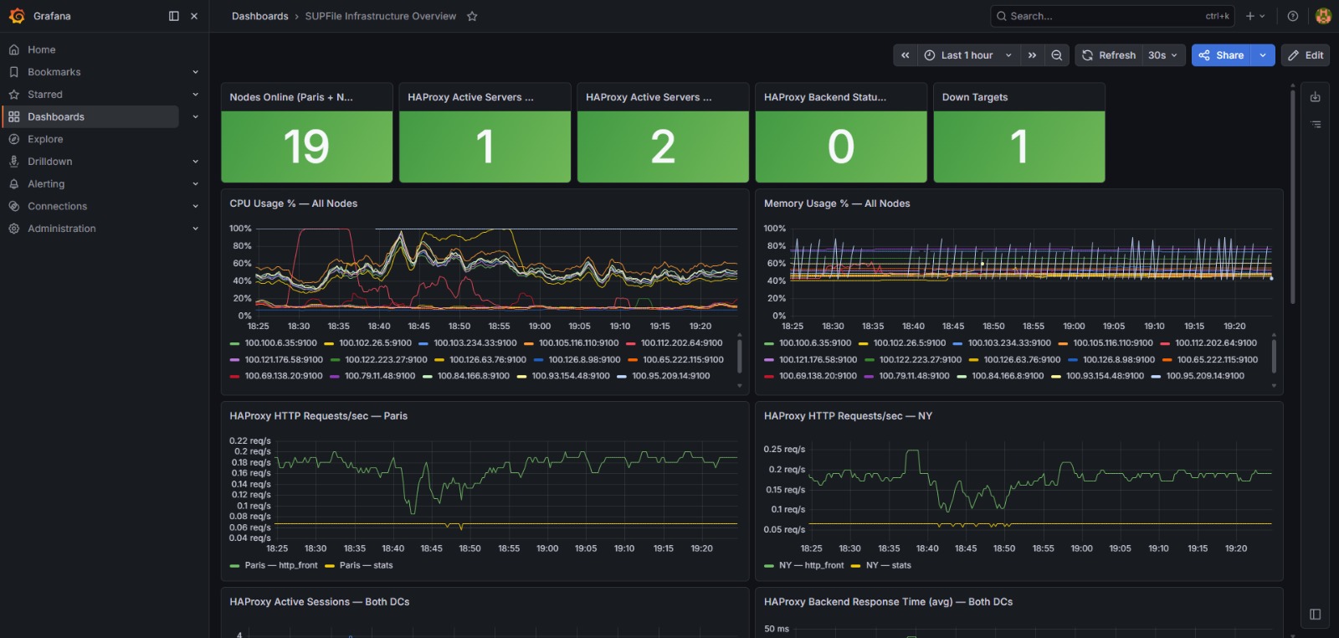Screen dimensions: 1339x638
Task: Open Starred in the sidebar
Action: 45,95
